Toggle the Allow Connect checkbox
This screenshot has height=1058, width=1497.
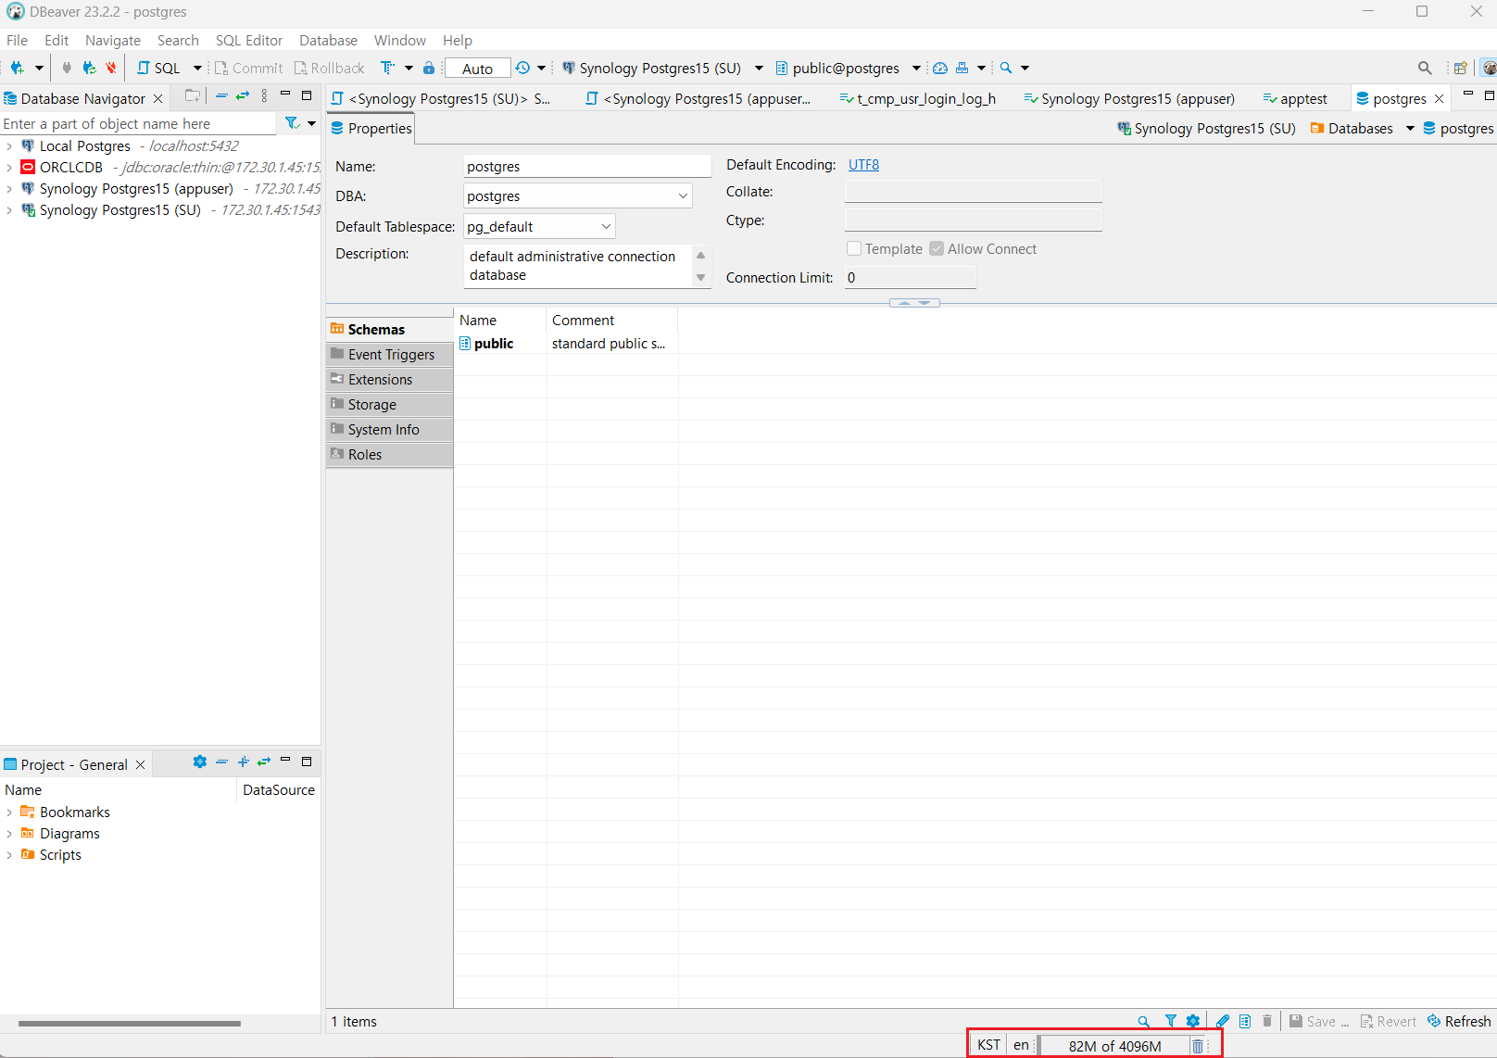point(937,249)
